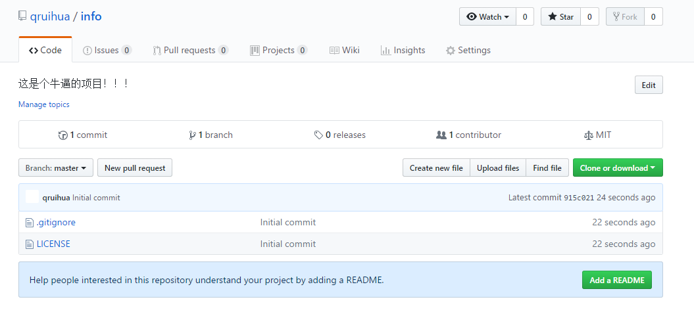Viewport: 694px width, 314px height.
Task: Click the contributors people icon
Action: 441,135
